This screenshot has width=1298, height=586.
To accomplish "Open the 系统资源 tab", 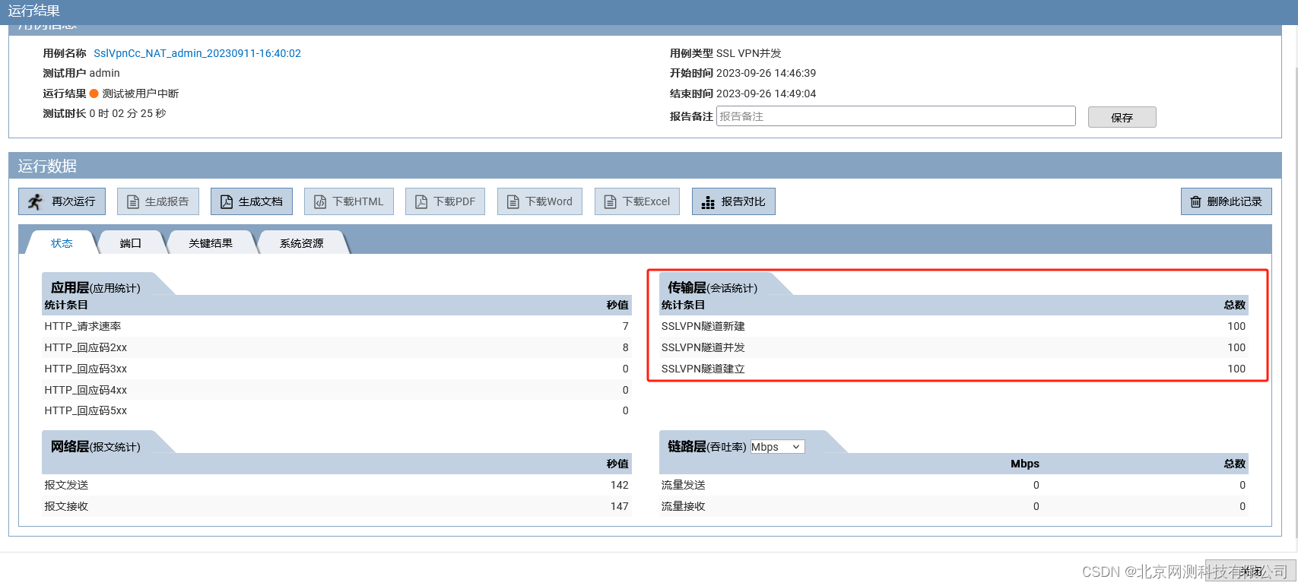I will [302, 243].
